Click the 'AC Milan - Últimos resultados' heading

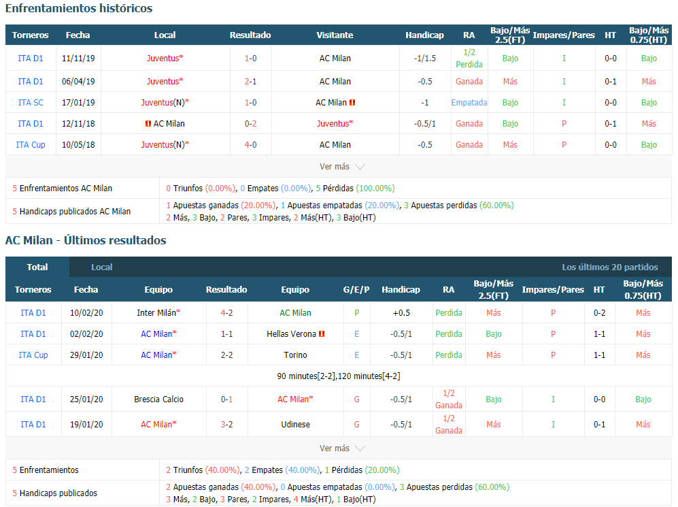[x=86, y=240]
